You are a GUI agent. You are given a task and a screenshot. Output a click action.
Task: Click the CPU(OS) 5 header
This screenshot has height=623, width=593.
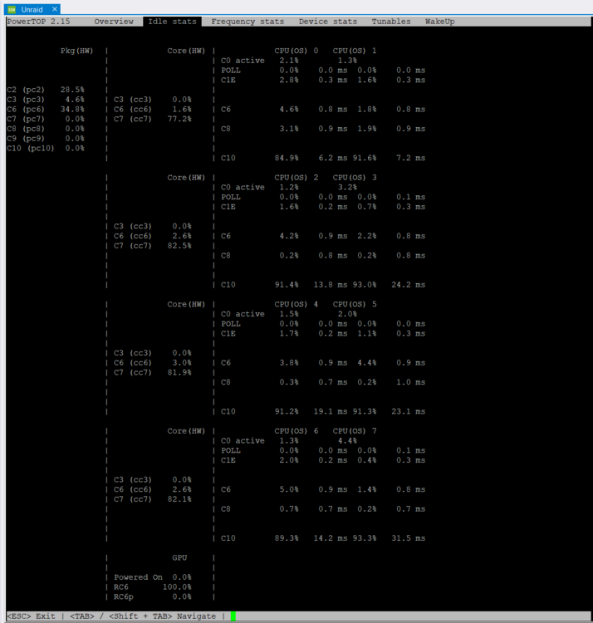point(355,304)
